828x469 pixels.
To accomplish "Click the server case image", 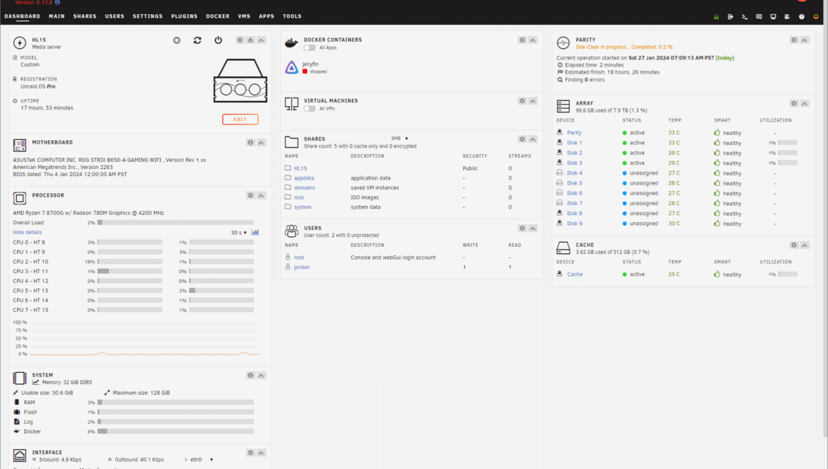I will (x=241, y=81).
